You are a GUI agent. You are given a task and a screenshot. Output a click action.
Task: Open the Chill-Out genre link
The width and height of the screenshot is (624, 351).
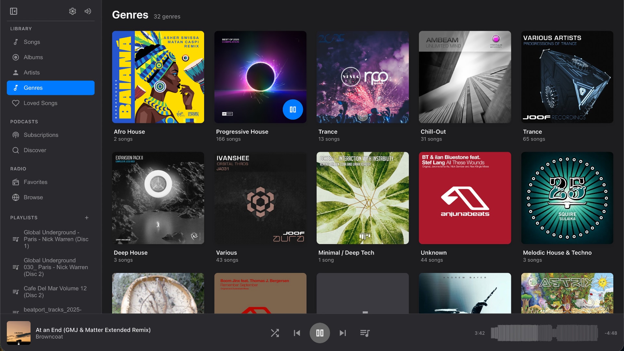pyautogui.click(x=433, y=132)
